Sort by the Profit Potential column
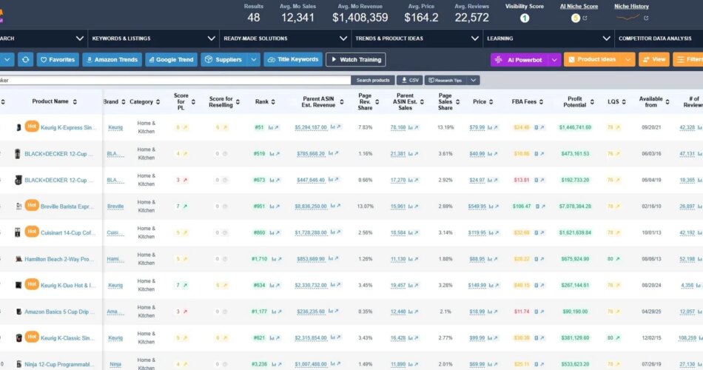The image size is (703, 370). pos(574,101)
